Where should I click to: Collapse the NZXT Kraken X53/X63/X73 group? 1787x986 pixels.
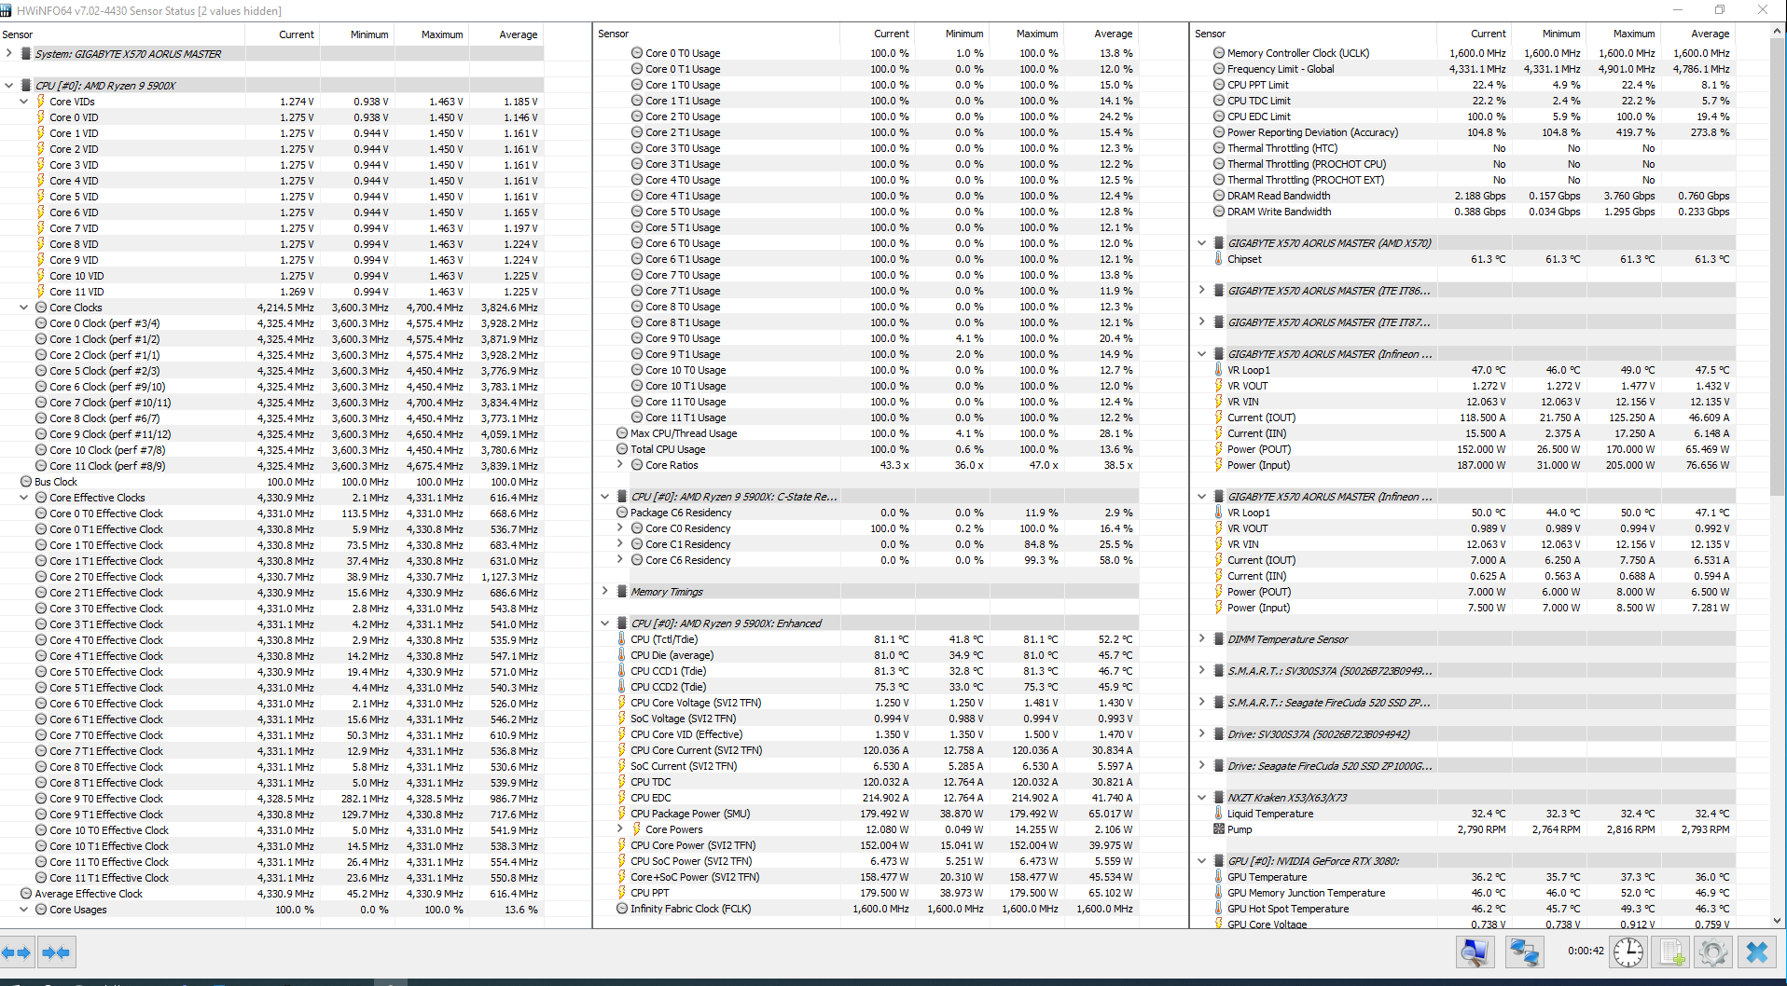pos(1202,797)
